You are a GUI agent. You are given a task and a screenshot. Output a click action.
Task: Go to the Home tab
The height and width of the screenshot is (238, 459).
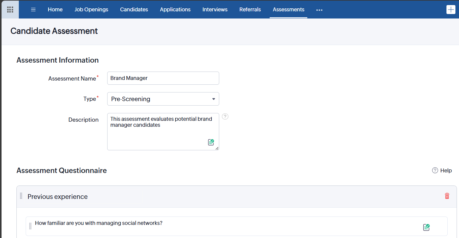(55, 10)
